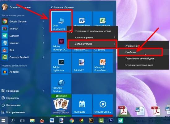Expand WinRAR jump list arrow
This screenshot has width=170, height=124.
click(43, 29)
